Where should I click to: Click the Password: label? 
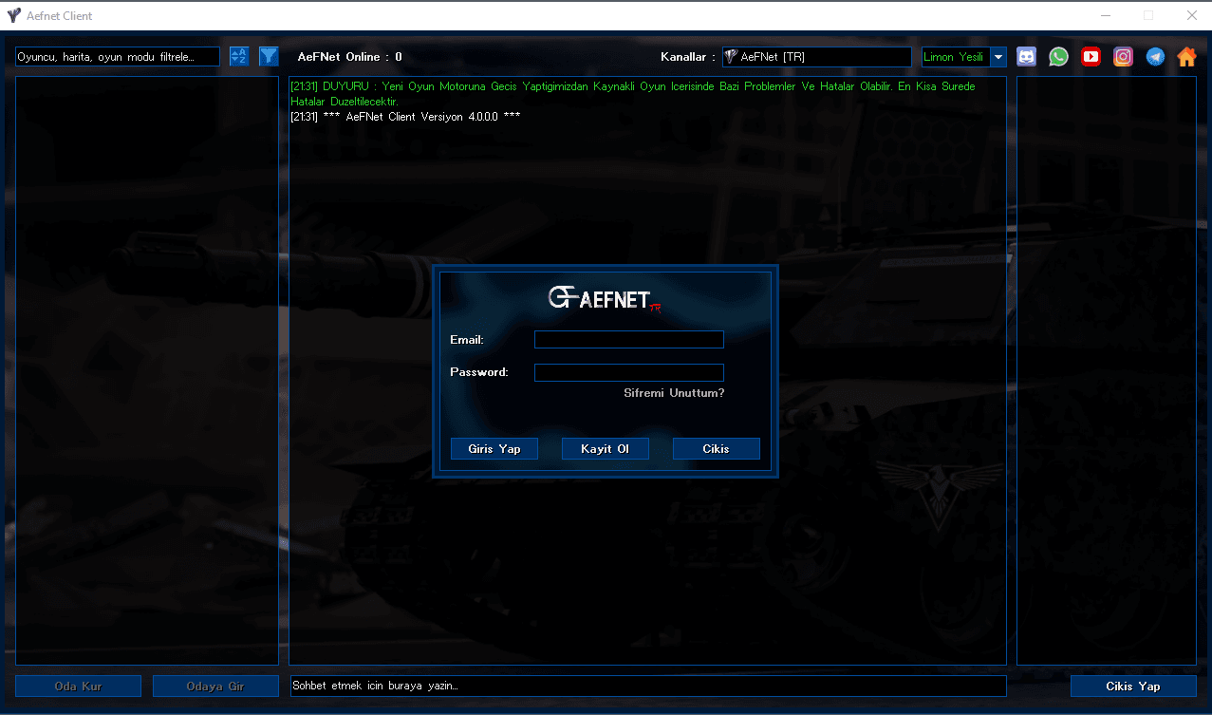[x=479, y=372]
